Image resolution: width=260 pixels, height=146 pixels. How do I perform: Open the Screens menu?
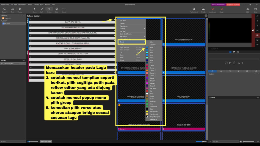[36, 5]
